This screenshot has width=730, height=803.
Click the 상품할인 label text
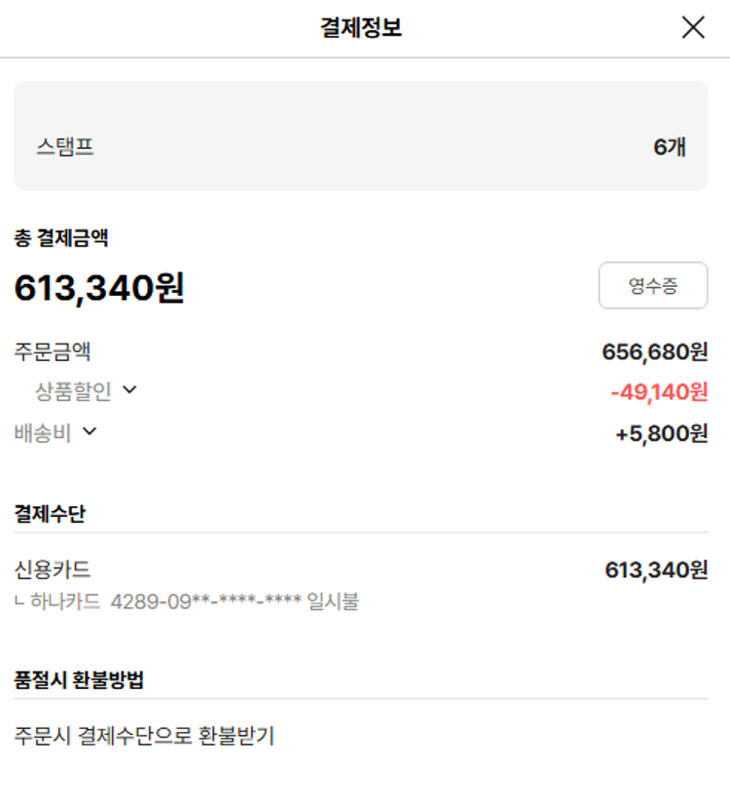(73, 391)
